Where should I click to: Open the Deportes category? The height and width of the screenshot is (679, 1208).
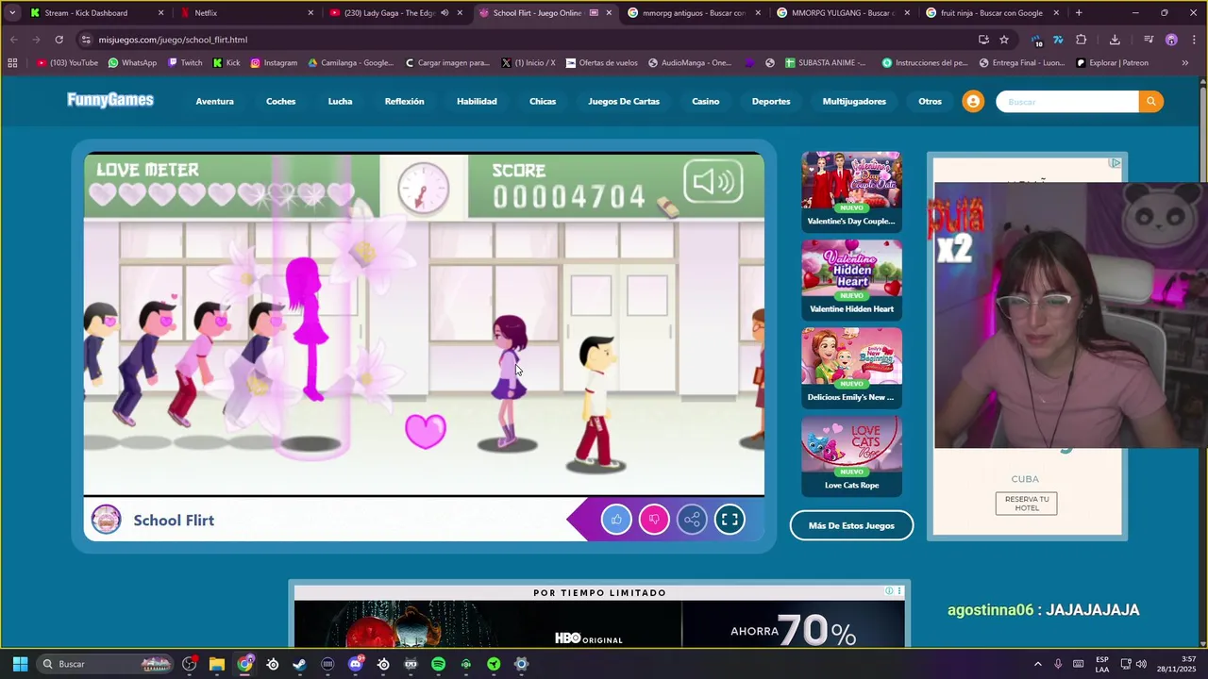click(x=771, y=101)
